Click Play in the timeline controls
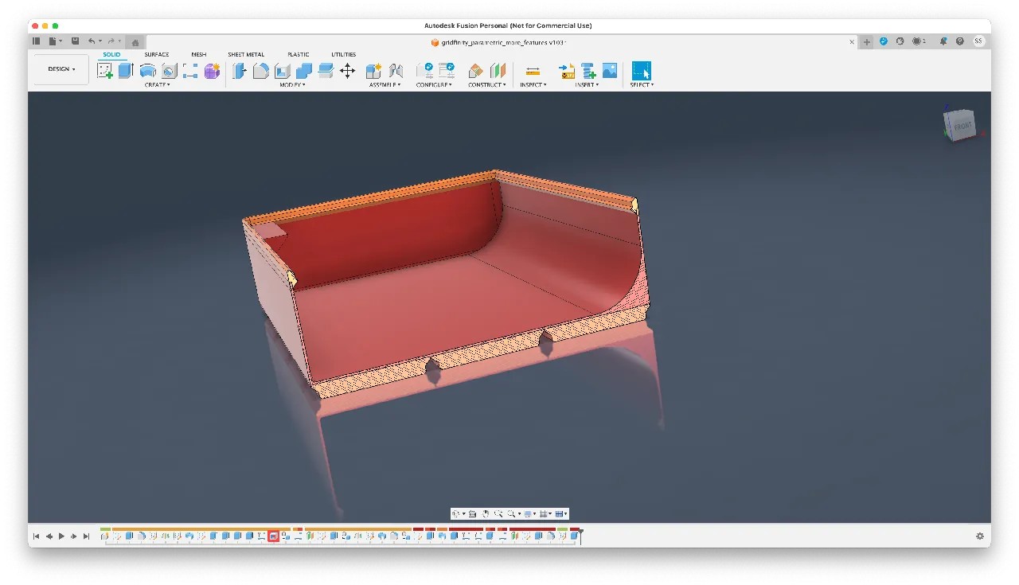This screenshot has width=1019, height=585. point(61,536)
